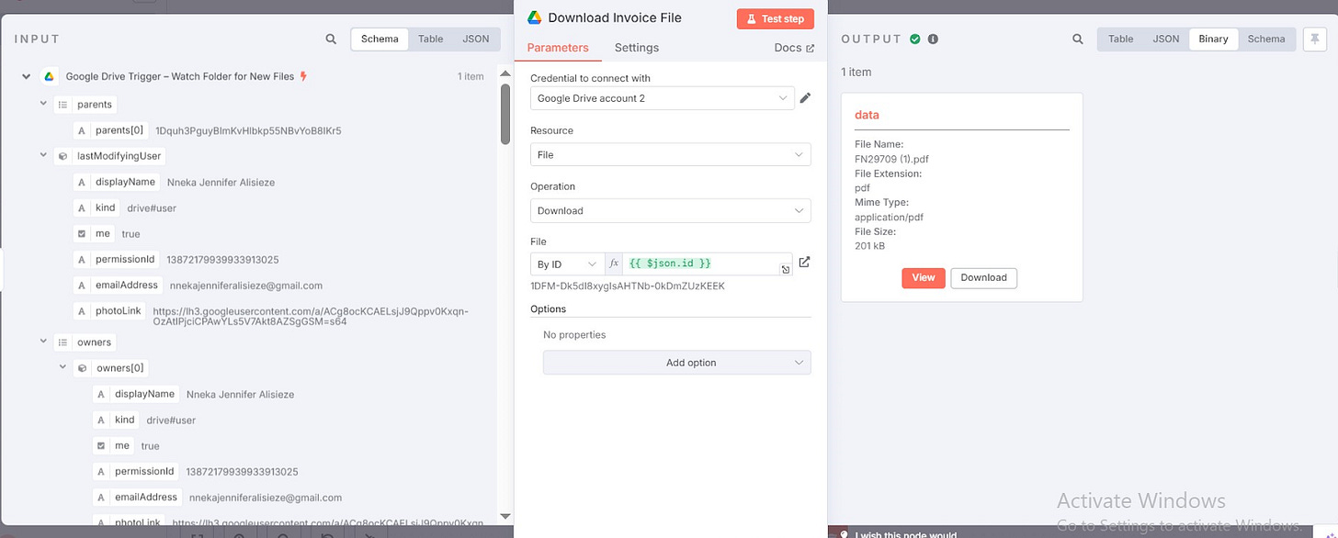Click the boolean icon beside owners 'me'

click(x=101, y=446)
